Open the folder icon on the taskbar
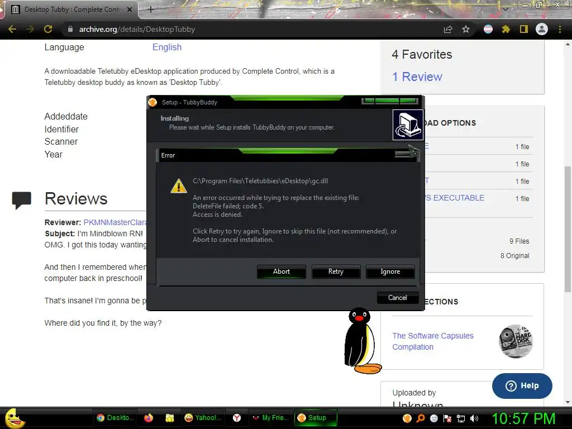Screen dimensions: 572x429 [170, 418]
